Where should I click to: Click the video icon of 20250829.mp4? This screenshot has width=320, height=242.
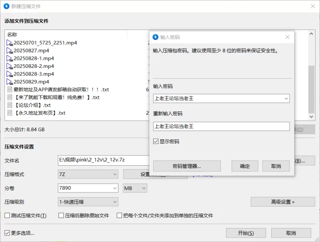click(10, 82)
